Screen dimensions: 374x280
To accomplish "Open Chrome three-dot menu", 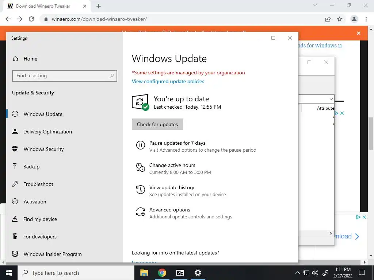I will (x=366, y=19).
